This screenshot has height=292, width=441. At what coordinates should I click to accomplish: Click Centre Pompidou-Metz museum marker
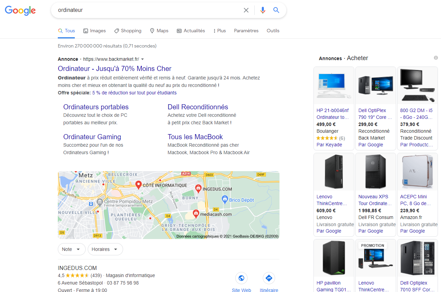[99, 202]
